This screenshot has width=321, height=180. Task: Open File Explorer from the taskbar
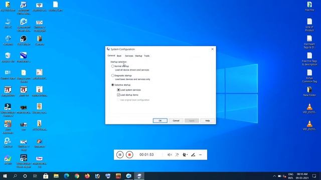pyautogui.click(x=56, y=176)
